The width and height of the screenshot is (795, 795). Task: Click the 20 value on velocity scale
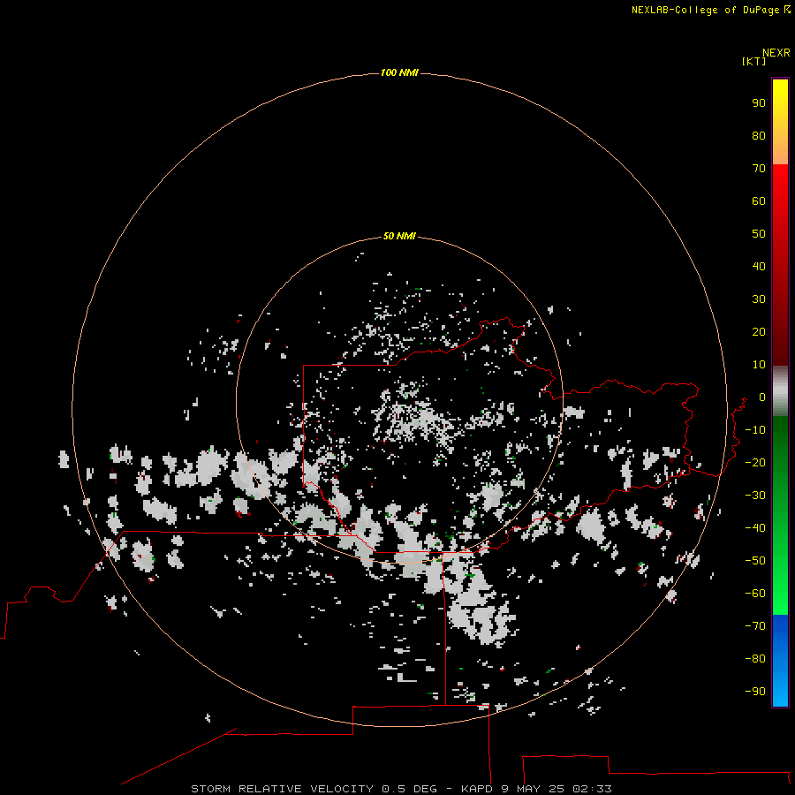click(x=759, y=332)
